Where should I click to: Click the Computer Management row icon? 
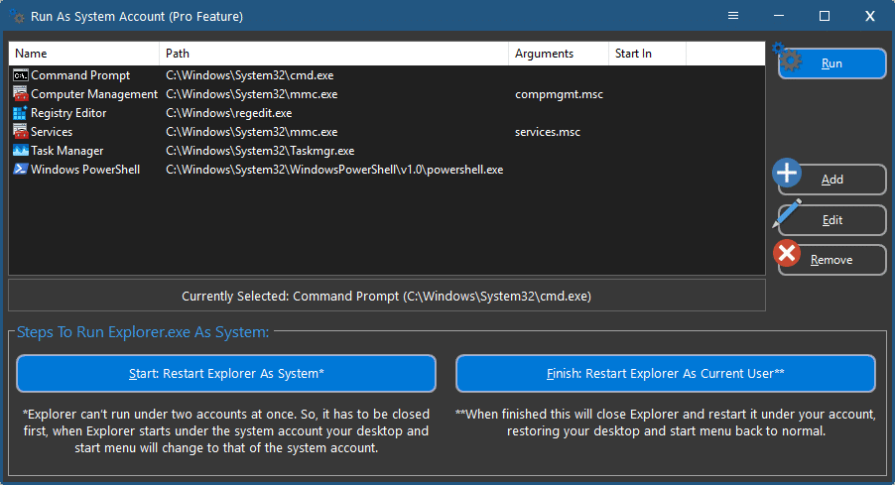tap(20, 94)
